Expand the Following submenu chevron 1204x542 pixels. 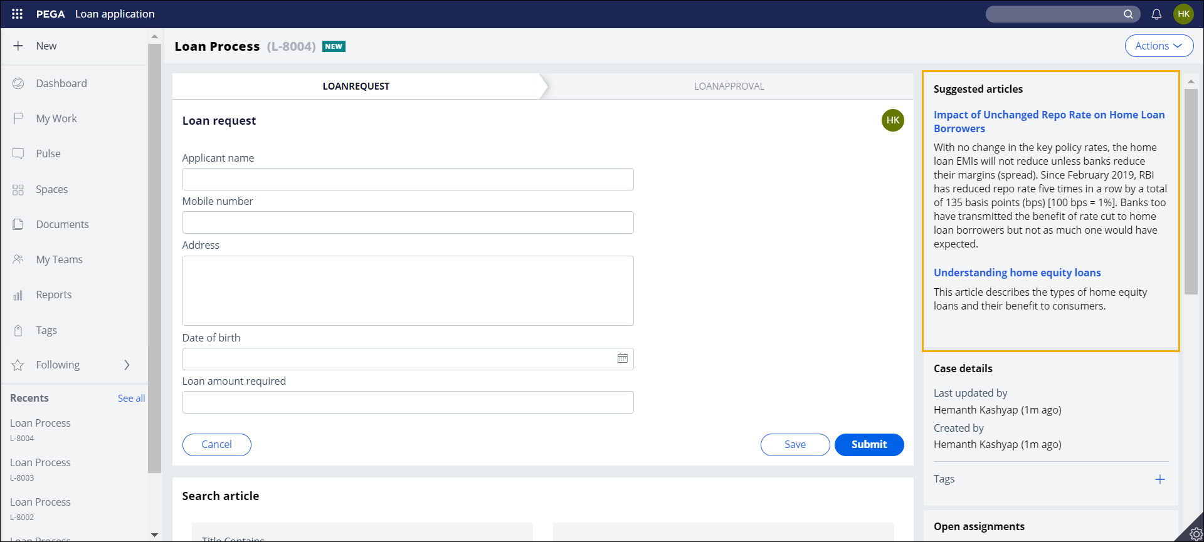[x=127, y=365]
